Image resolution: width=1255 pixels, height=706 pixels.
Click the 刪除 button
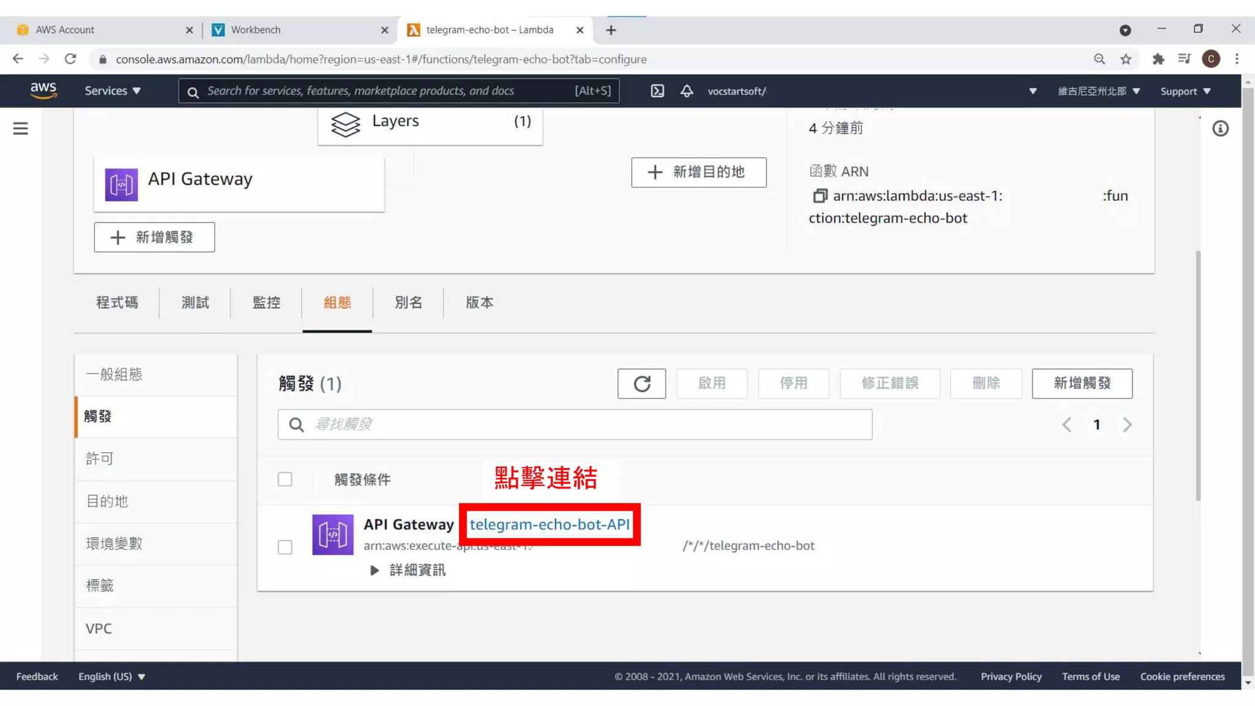tap(986, 384)
